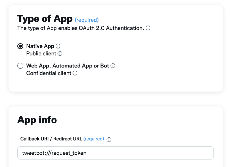Show info for Public client
The image size is (232, 167).
click(60, 54)
